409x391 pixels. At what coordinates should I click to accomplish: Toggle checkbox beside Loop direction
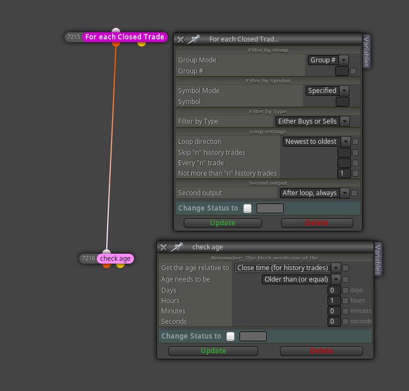(355, 142)
